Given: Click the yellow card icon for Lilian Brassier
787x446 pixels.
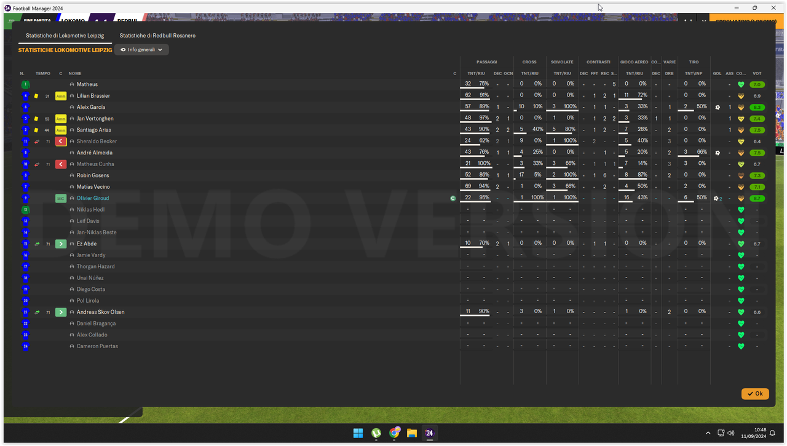Looking at the screenshot, I should pyautogui.click(x=36, y=96).
